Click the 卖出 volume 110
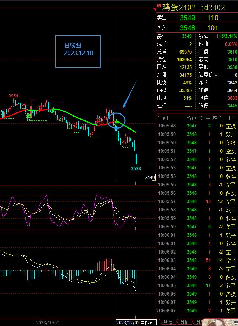Viewport: 238px width, 326px height. (213, 18)
